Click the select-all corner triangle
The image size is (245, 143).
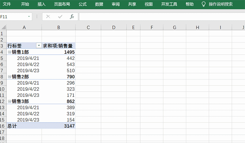tap(3, 28)
